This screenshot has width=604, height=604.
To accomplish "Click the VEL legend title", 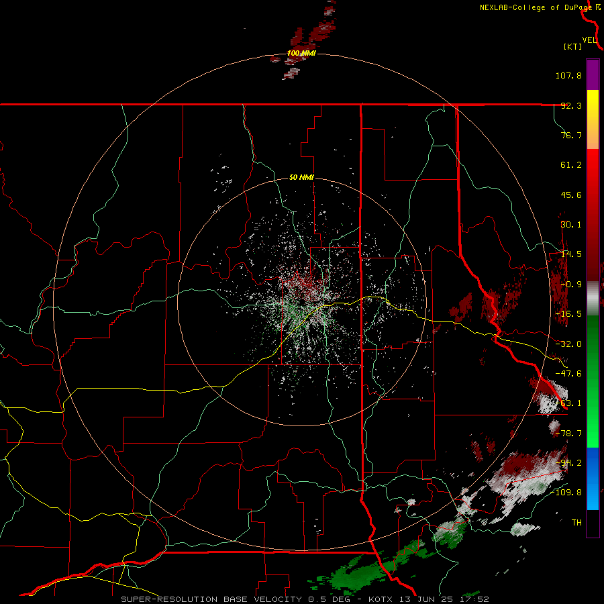I will [x=590, y=40].
